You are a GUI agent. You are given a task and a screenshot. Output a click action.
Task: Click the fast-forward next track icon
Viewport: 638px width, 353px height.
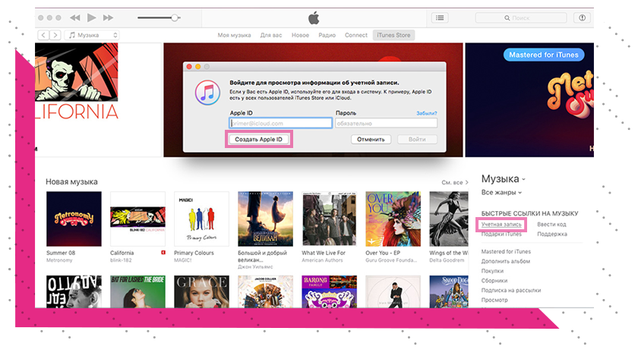pos(108,17)
